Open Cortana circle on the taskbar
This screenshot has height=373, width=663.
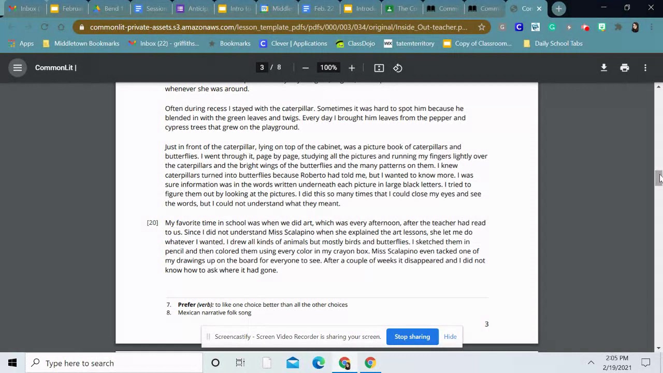pyautogui.click(x=215, y=363)
